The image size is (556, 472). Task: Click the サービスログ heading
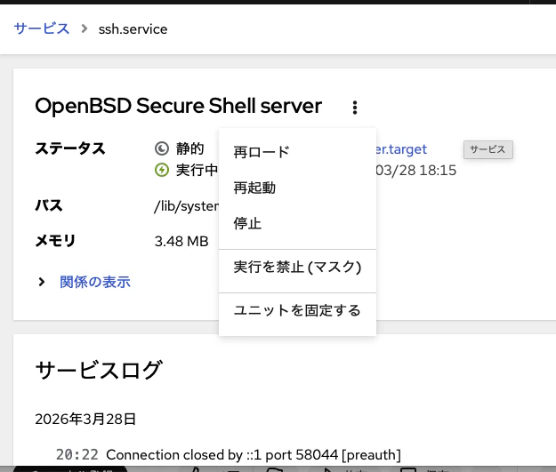(99, 370)
